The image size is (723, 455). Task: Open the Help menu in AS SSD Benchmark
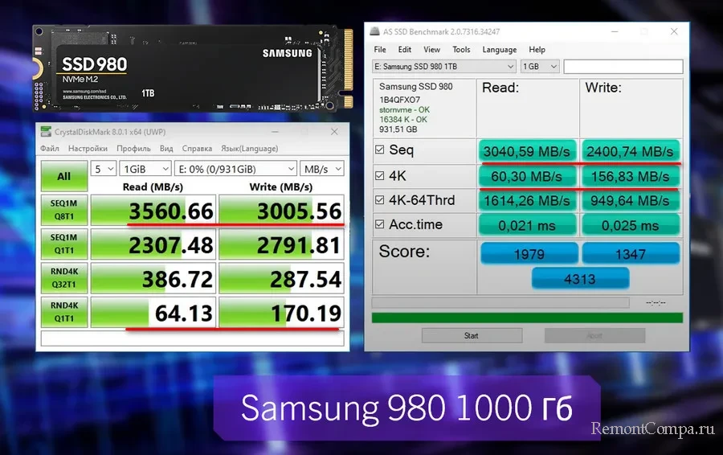(537, 49)
